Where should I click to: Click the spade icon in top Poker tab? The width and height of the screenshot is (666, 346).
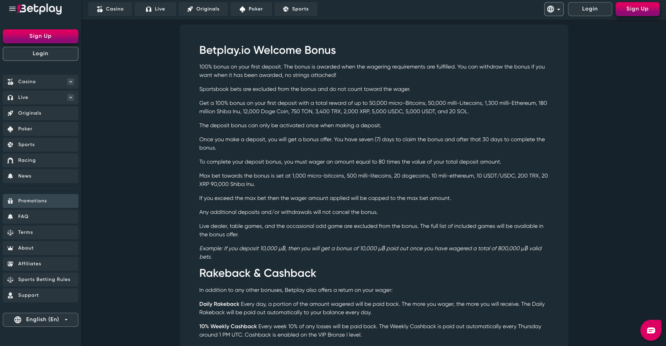pyautogui.click(x=243, y=9)
